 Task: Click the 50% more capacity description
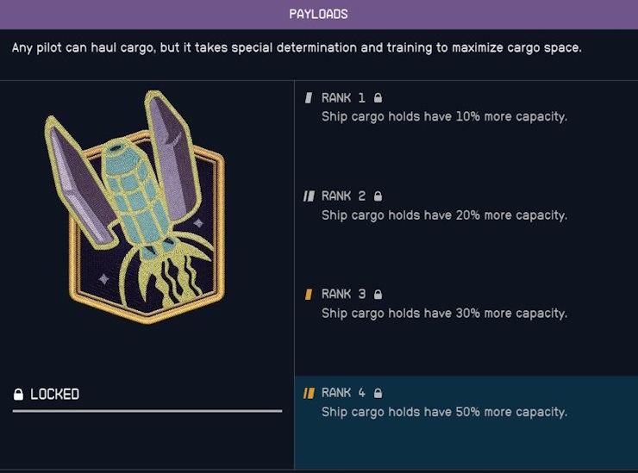tap(444, 413)
